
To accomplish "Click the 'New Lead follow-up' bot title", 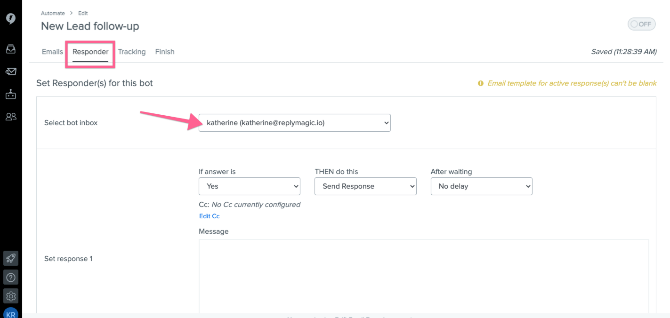I will point(90,26).
